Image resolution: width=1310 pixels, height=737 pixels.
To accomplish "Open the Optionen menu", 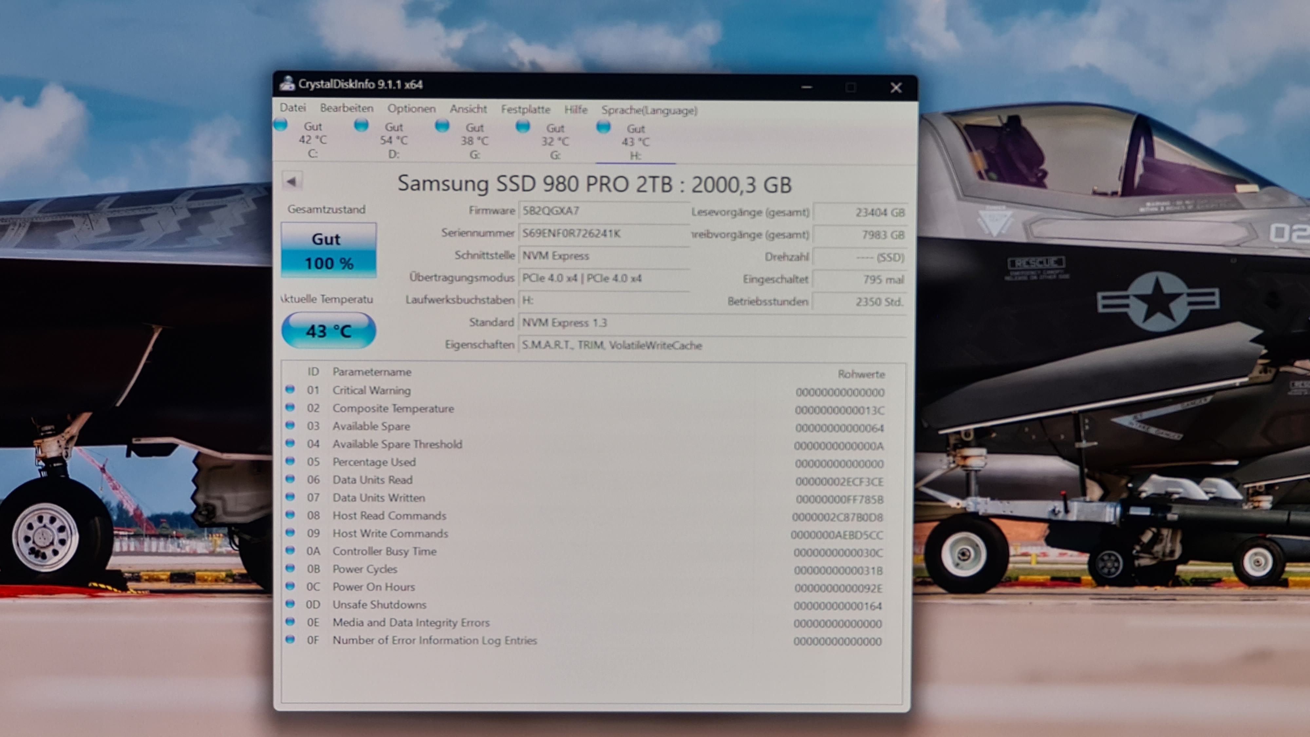I will [x=411, y=109].
